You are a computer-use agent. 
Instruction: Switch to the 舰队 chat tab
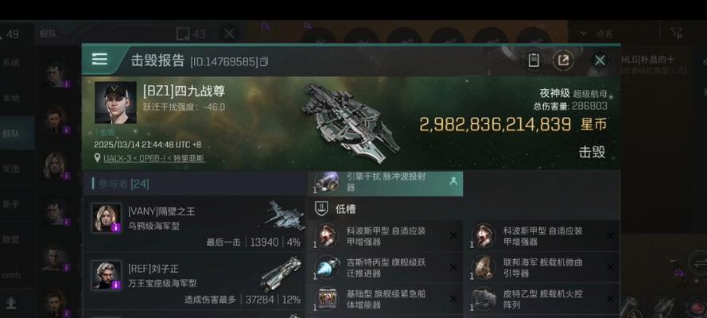[x=11, y=133]
